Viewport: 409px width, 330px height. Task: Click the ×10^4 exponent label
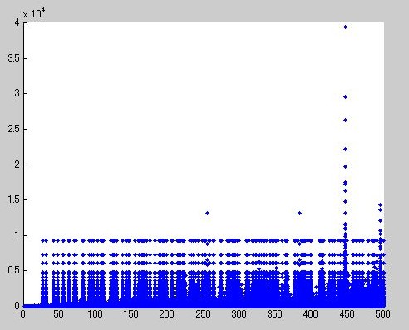pos(34,13)
